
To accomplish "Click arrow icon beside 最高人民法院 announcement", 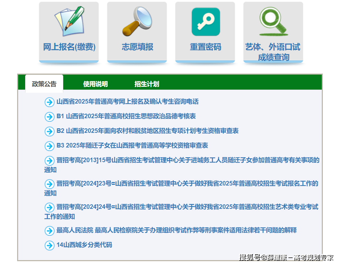I will click(x=50, y=231).
